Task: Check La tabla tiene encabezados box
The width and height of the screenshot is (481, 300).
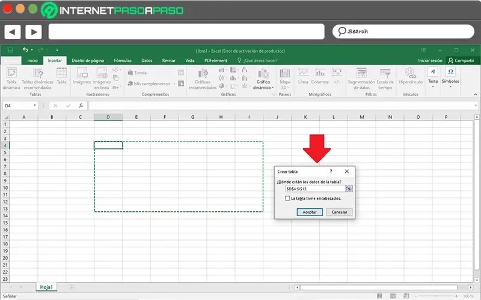Action: (x=287, y=199)
